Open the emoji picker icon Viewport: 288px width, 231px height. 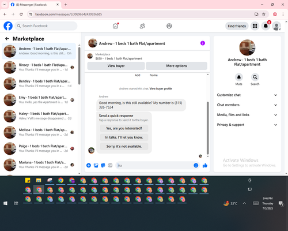click(196, 165)
